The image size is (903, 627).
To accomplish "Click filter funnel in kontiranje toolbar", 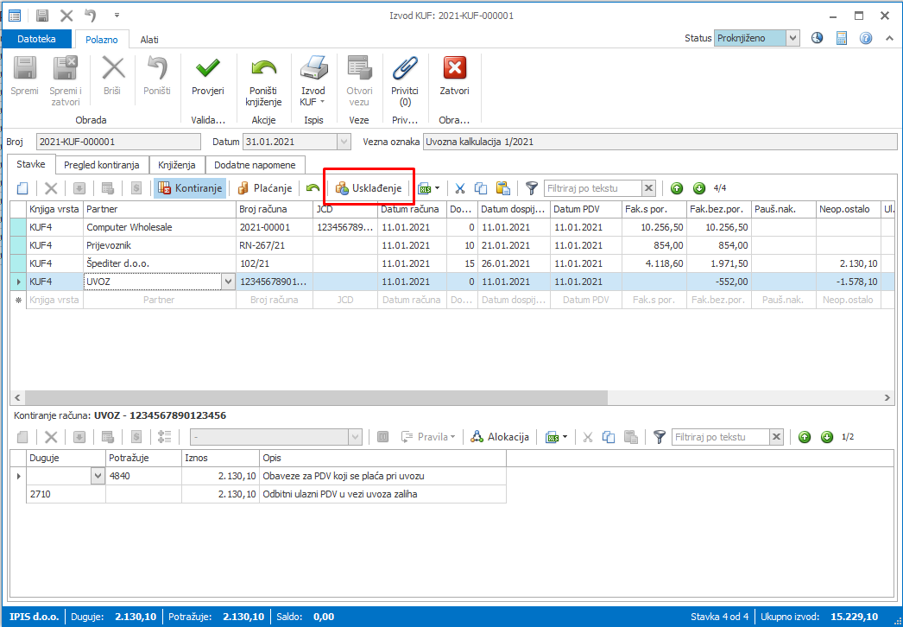I will (660, 437).
